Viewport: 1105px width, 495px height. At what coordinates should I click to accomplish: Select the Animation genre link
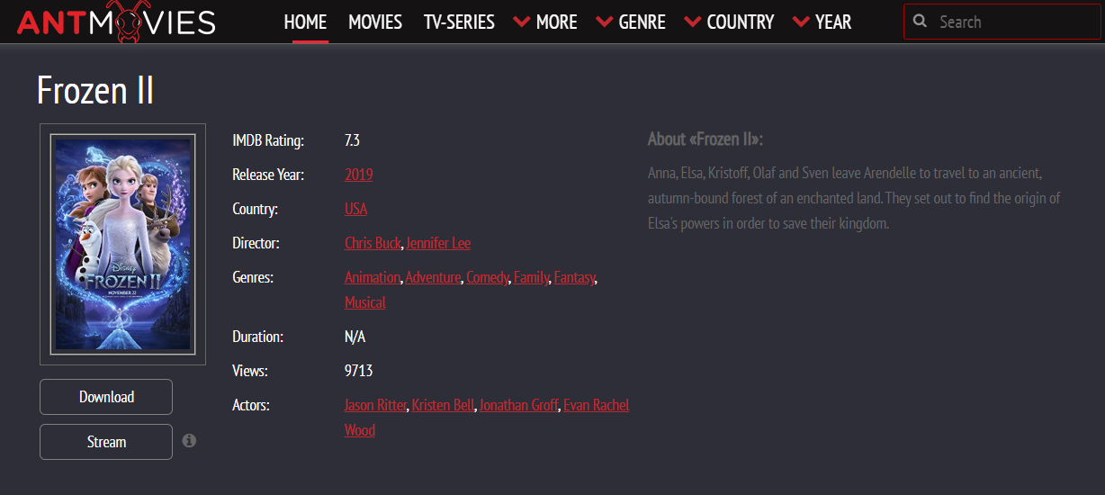(372, 277)
